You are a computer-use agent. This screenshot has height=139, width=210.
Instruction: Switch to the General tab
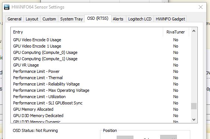pos(14,19)
